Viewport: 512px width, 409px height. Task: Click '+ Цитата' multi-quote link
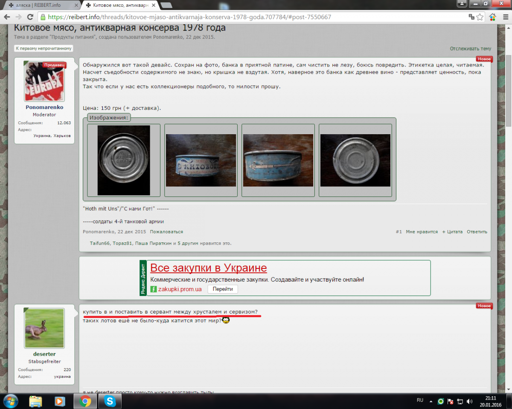(x=452, y=232)
